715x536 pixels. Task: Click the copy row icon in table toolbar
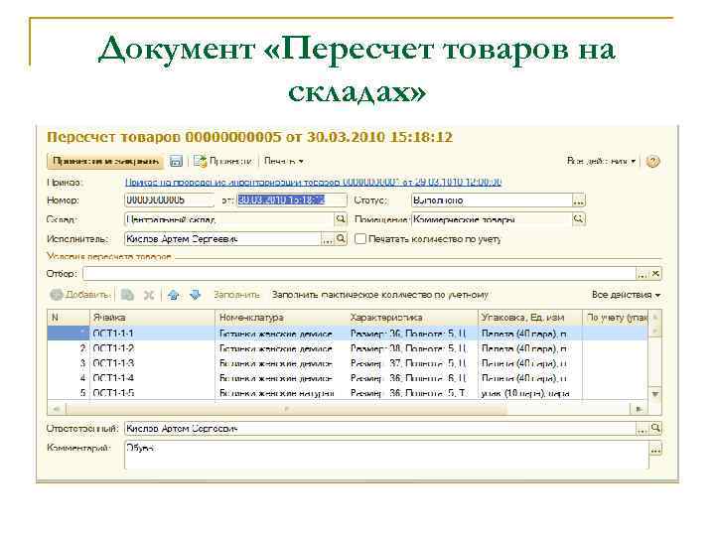(x=128, y=295)
